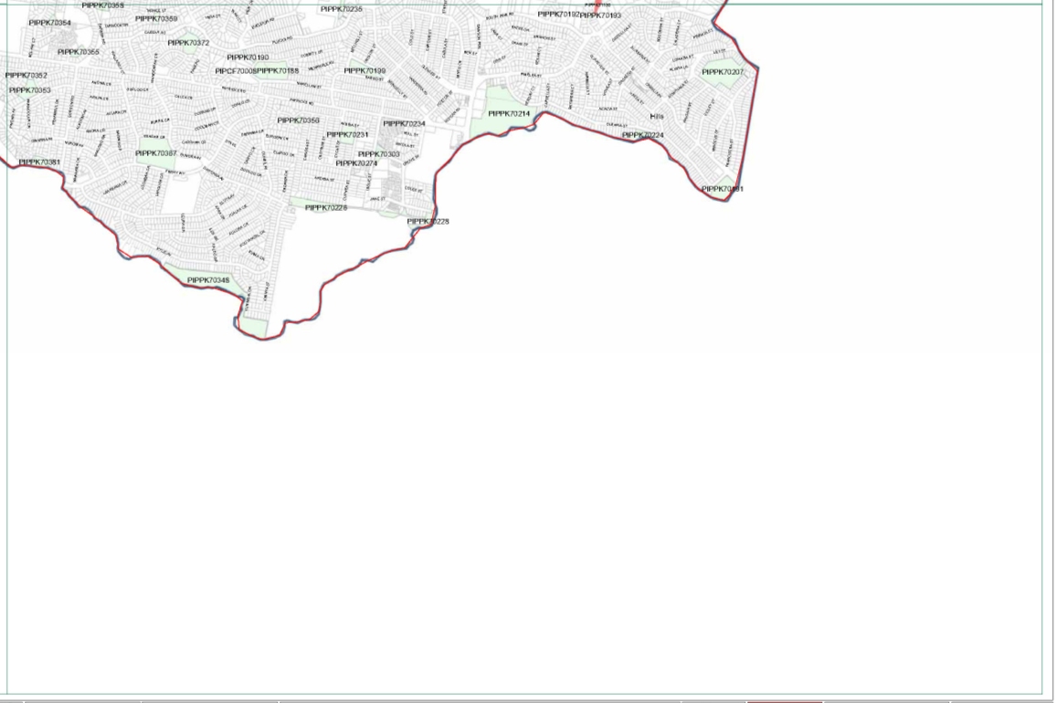Click the PIPPK70372 map label
The width and height of the screenshot is (1056, 703).
tap(188, 43)
